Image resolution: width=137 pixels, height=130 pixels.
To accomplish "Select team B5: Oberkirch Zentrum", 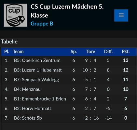I will 37,60.
